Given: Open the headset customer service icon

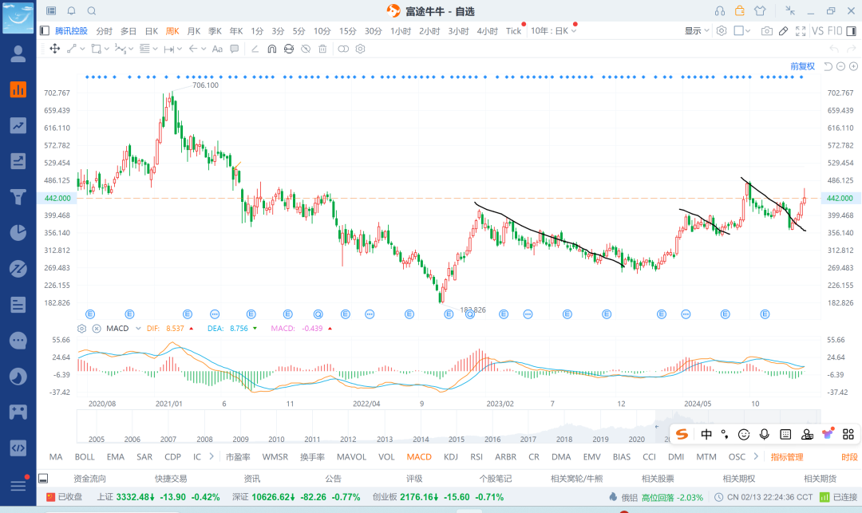Looking at the screenshot, I should coord(720,11).
